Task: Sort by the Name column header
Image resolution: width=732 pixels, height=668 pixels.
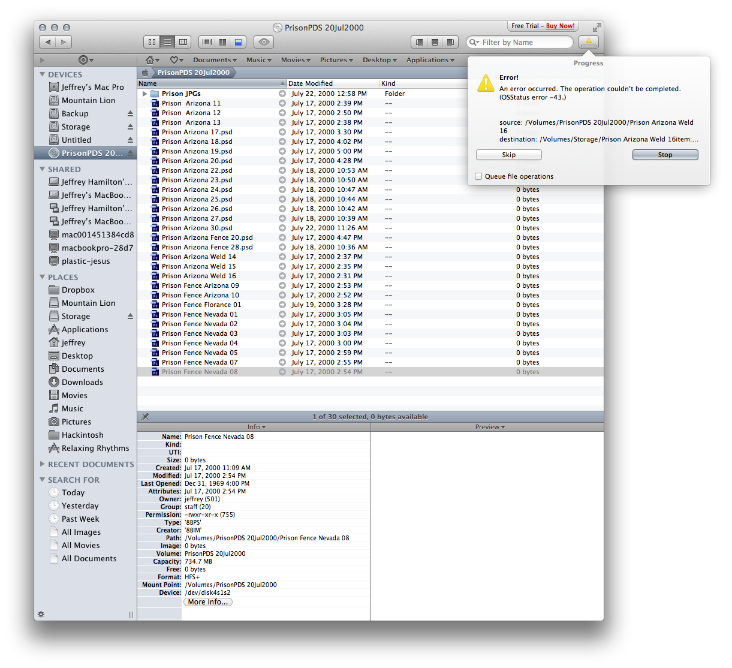Action: pyautogui.click(x=212, y=83)
